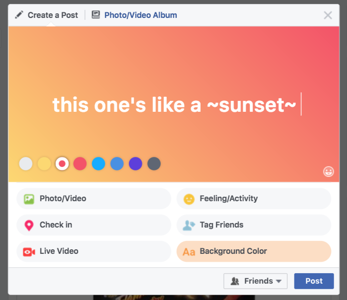Click in the post text area
Image resolution: width=347 pixels, height=300 pixels.
(x=174, y=105)
